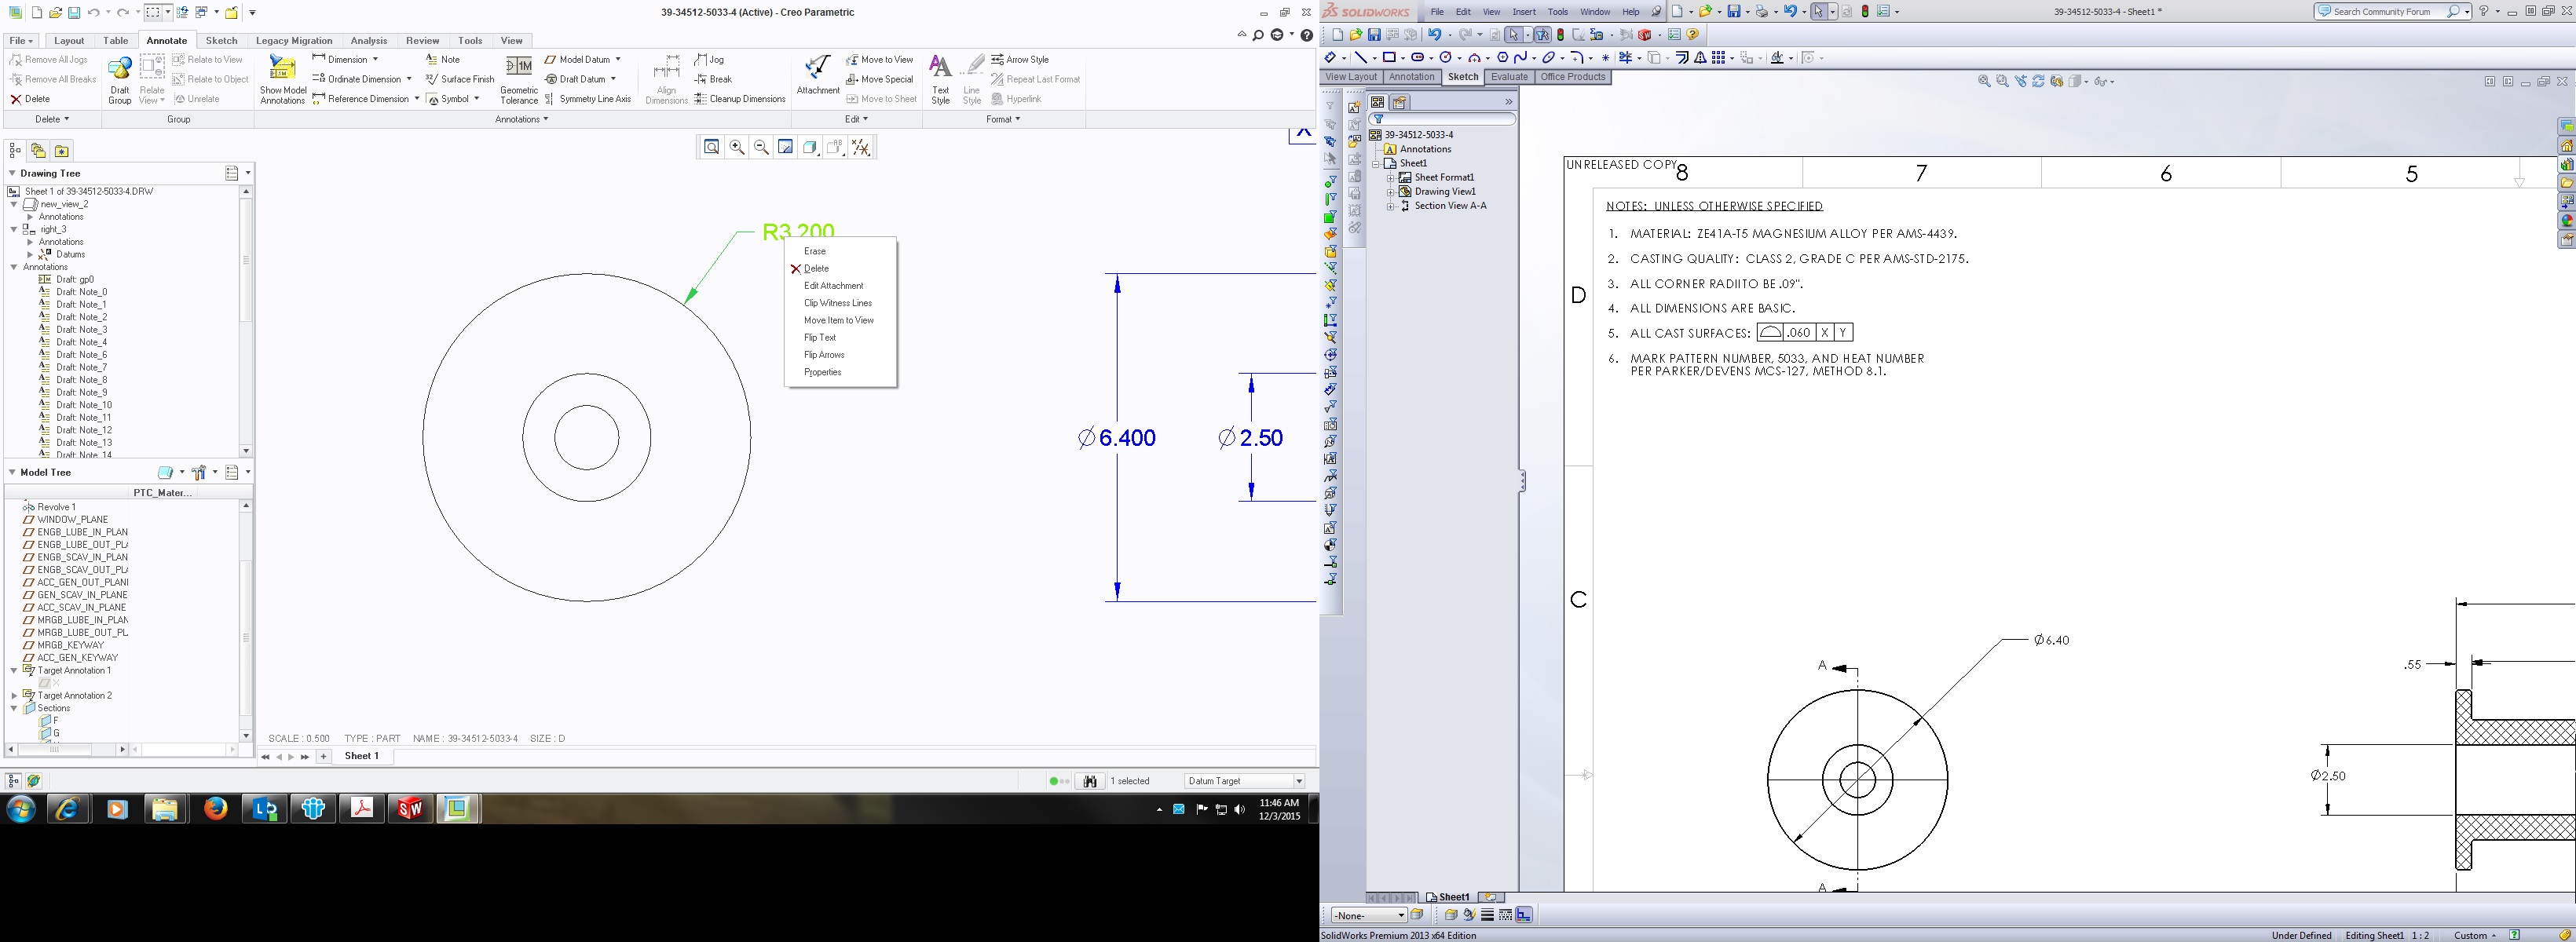The image size is (2576, 942).
Task: Click the Jog tool
Action: 709,60
